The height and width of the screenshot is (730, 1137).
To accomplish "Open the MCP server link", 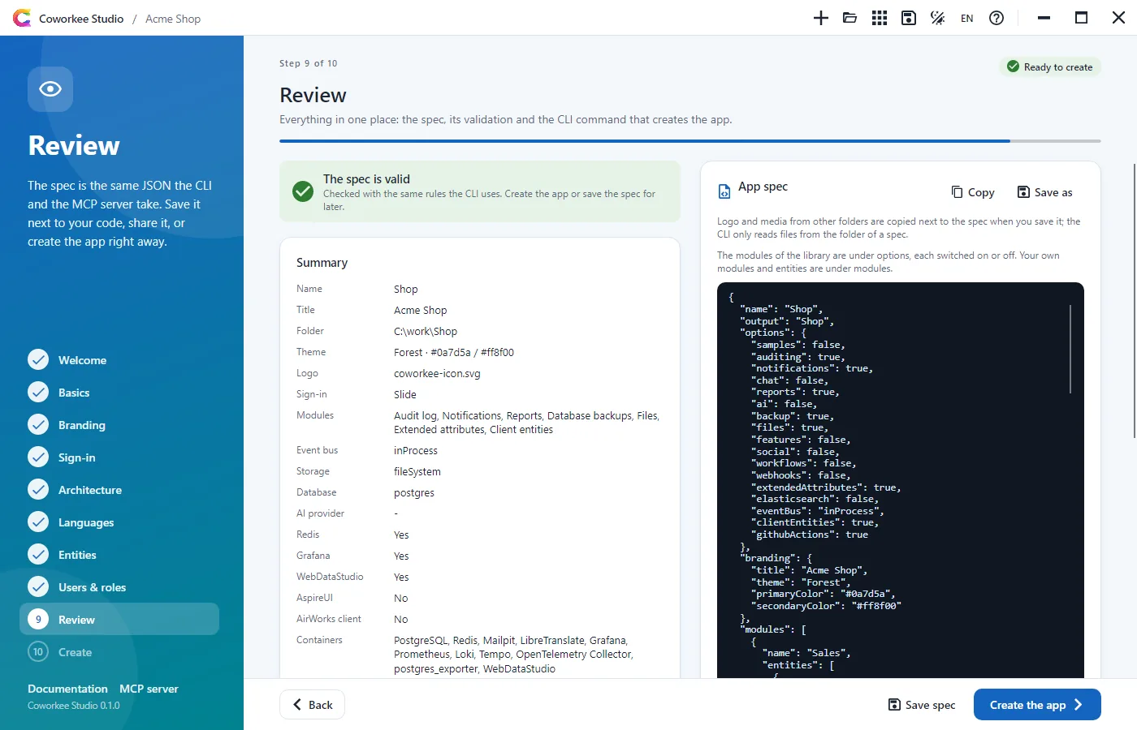I will [149, 689].
